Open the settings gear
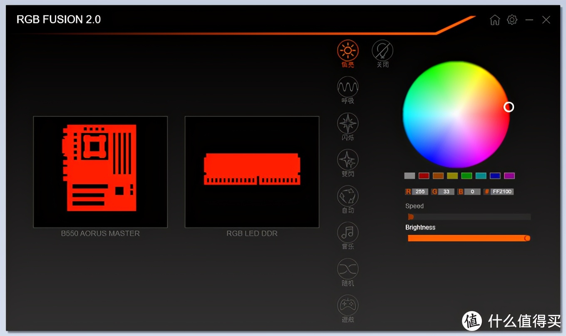Viewport: 566px width, 336px height. tap(512, 20)
